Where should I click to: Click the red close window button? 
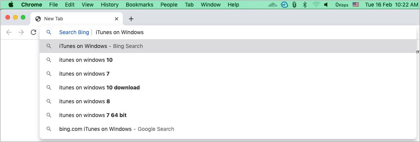click(8, 17)
